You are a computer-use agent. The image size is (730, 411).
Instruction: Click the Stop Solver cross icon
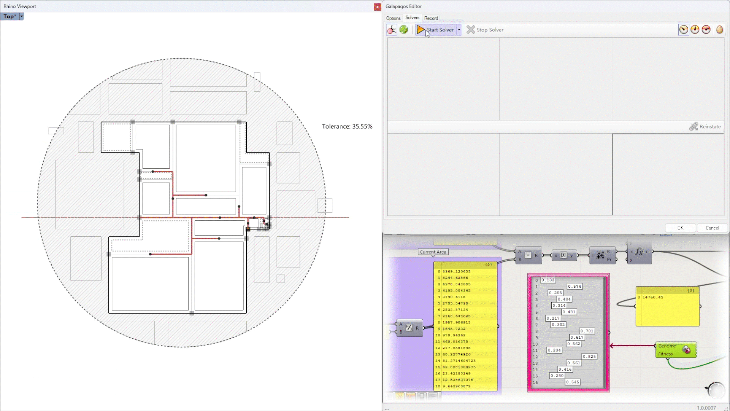470,30
